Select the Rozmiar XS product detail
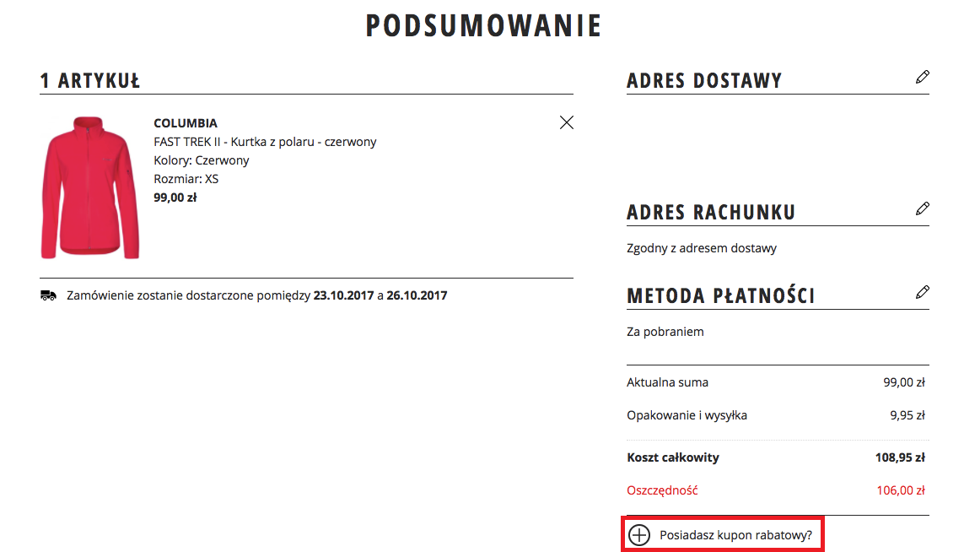 tap(185, 178)
